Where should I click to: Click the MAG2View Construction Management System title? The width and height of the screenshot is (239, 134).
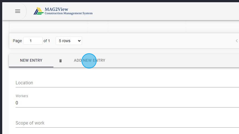click(x=69, y=11)
